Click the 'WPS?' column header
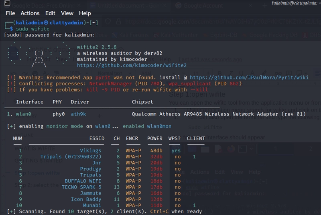Image resolution: width=321 pixels, height=215 pixels. [x=175, y=138]
